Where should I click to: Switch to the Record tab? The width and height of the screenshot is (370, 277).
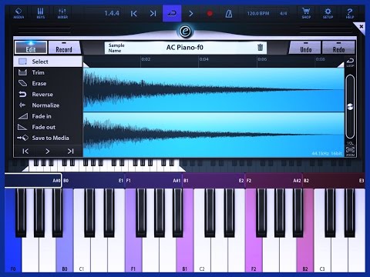click(x=64, y=48)
